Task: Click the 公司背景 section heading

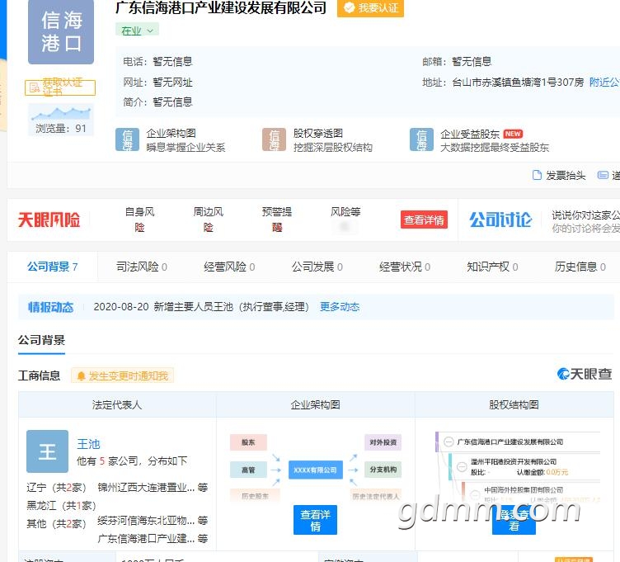Action: point(41,340)
